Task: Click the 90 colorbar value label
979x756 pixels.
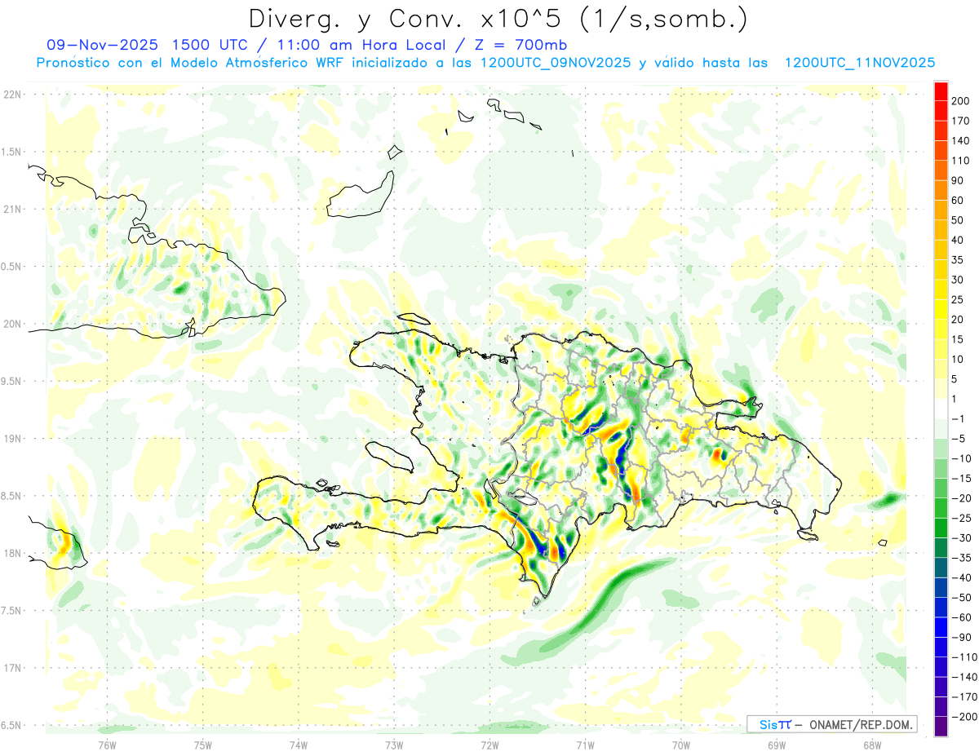Action: (x=958, y=179)
